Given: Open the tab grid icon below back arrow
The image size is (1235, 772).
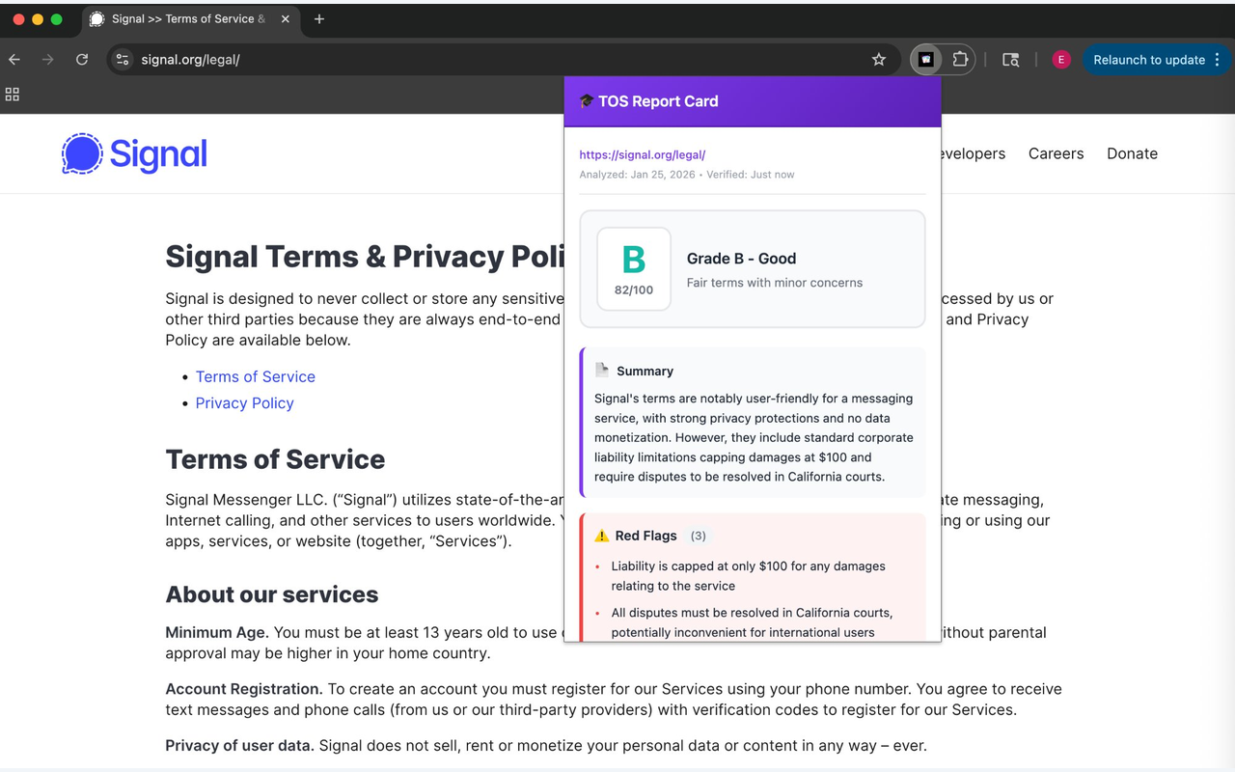Looking at the screenshot, I should click(x=13, y=95).
